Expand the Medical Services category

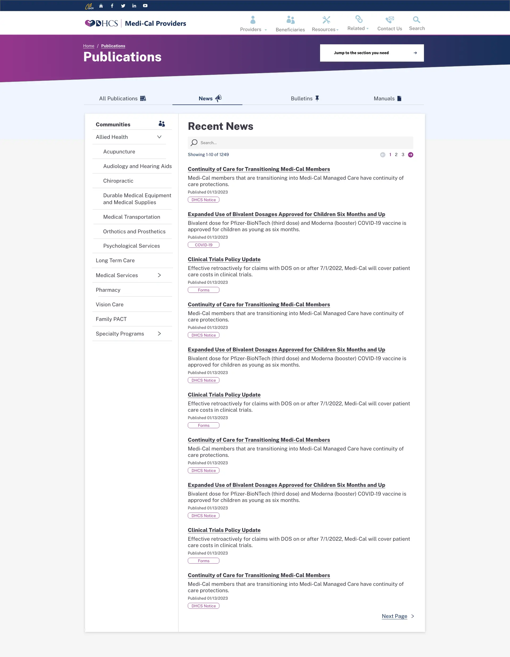(x=159, y=275)
